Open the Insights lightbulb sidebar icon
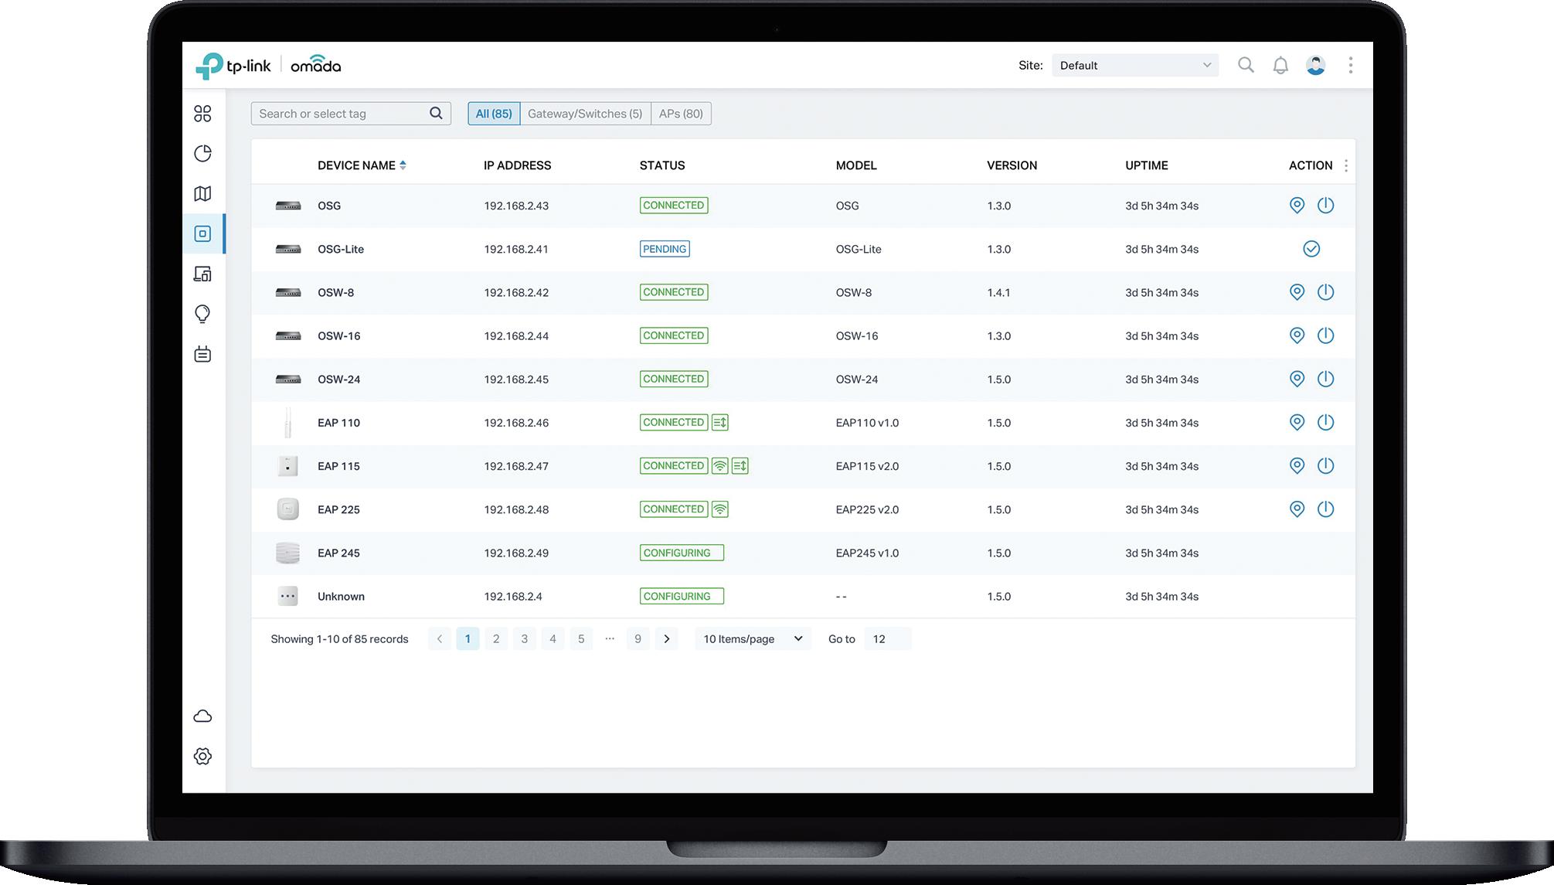Screen dimensions: 1554x885 tap(202, 314)
